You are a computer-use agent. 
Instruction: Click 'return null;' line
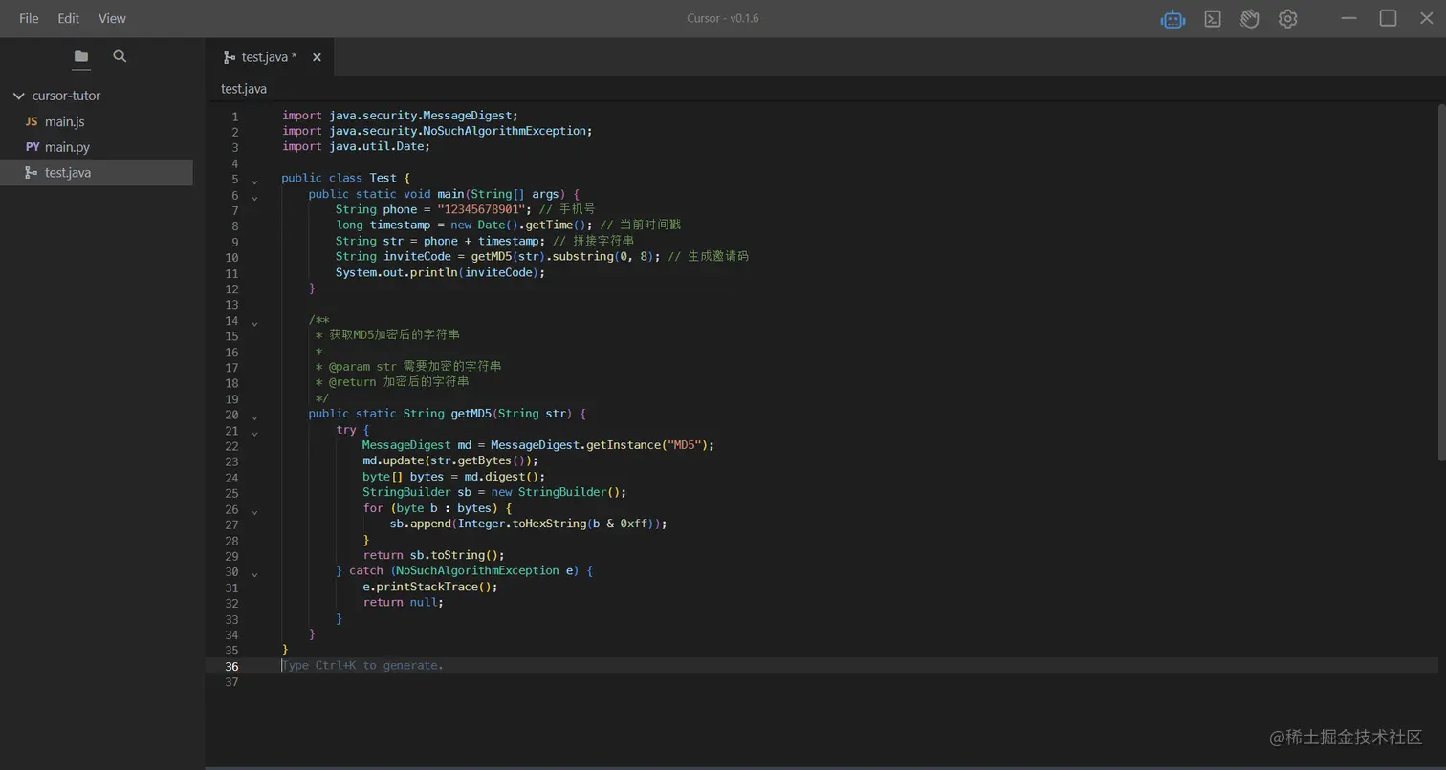(x=404, y=602)
